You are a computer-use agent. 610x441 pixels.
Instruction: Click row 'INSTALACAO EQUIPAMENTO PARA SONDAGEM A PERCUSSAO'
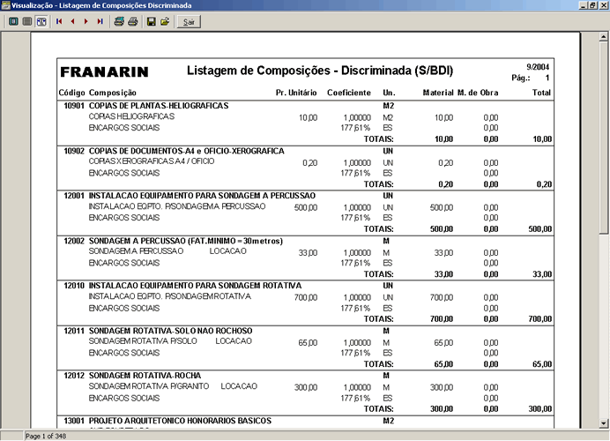pos(202,196)
